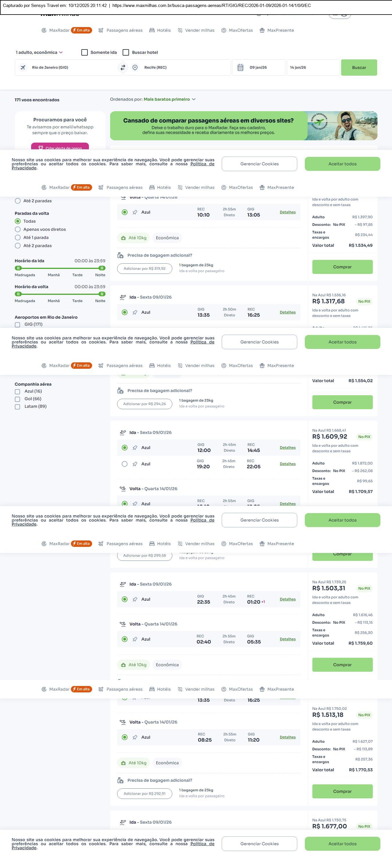Filter flights by Gol airline
The image size is (392, 858).
point(18,399)
